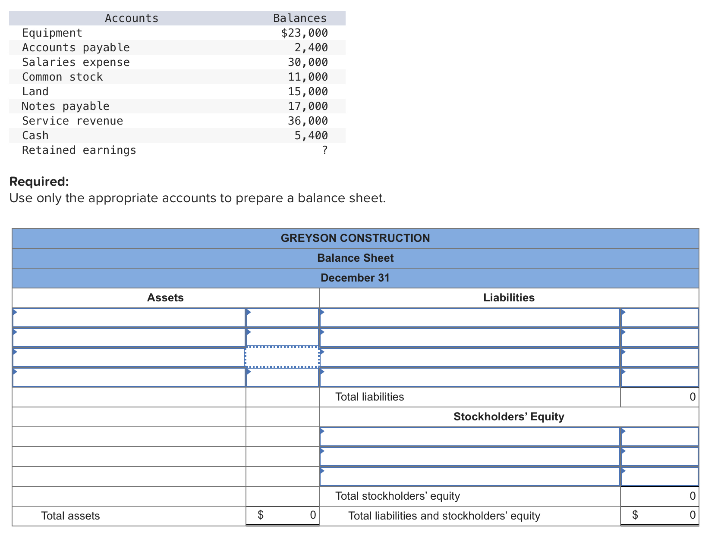Click the Retained earnings row showing a question mark
The width and height of the screenshot is (721, 551).
(79, 150)
